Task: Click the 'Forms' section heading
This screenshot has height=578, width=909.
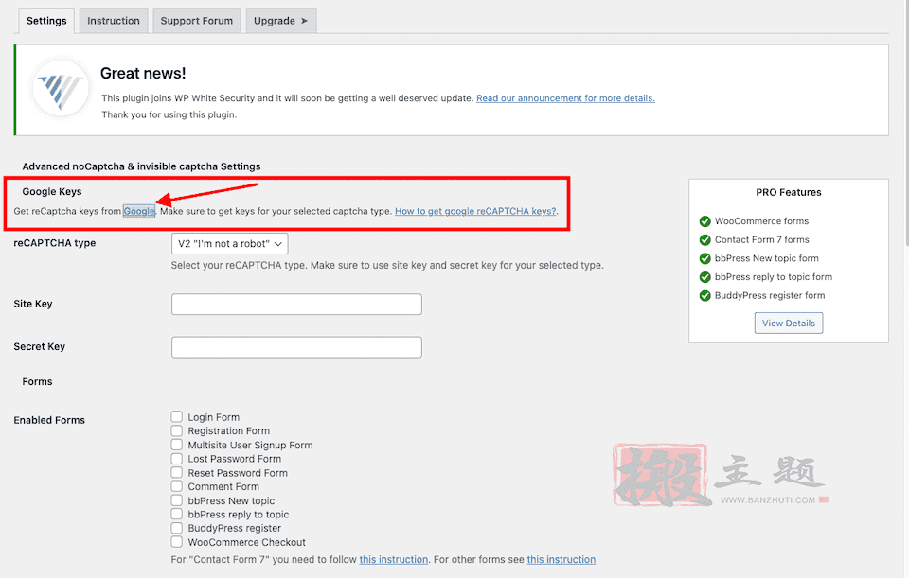Action: tap(37, 381)
